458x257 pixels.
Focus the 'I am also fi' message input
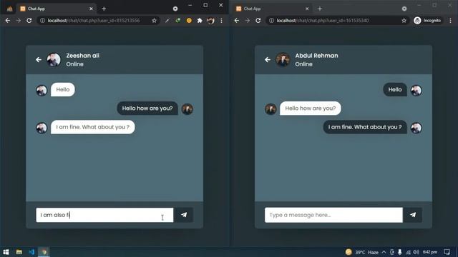[x=104, y=215]
